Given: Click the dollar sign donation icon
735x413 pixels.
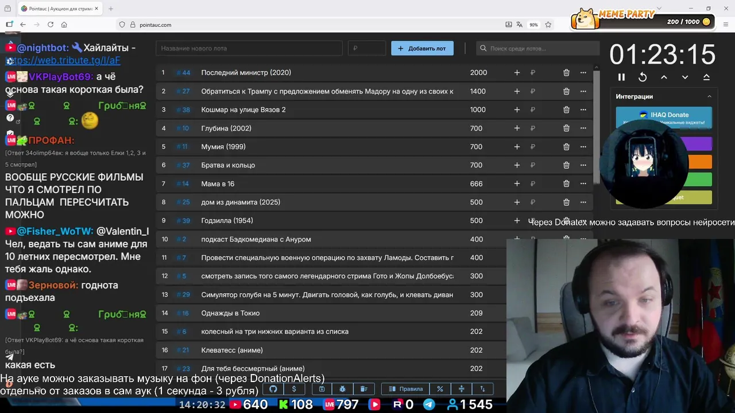Looking at the screenshot, I should (x=294, y=389).
